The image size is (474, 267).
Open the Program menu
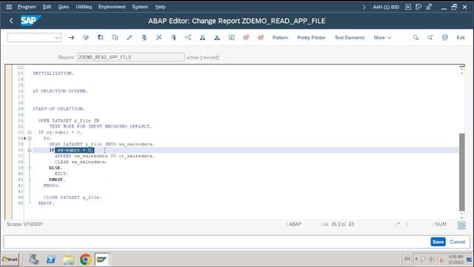27,7
